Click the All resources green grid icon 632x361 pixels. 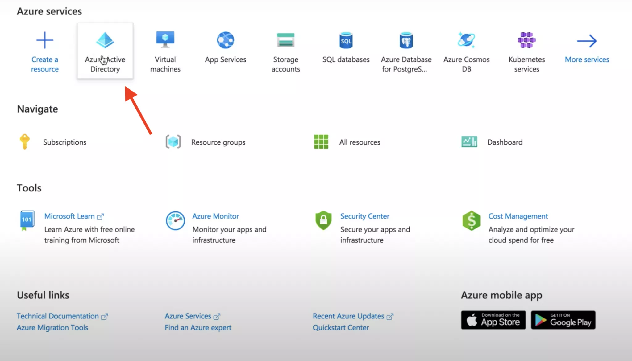tap(321, 142)
